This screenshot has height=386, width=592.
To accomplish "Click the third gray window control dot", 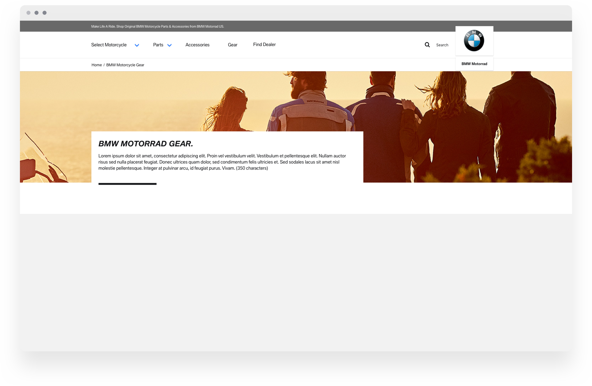I will 44,13.
